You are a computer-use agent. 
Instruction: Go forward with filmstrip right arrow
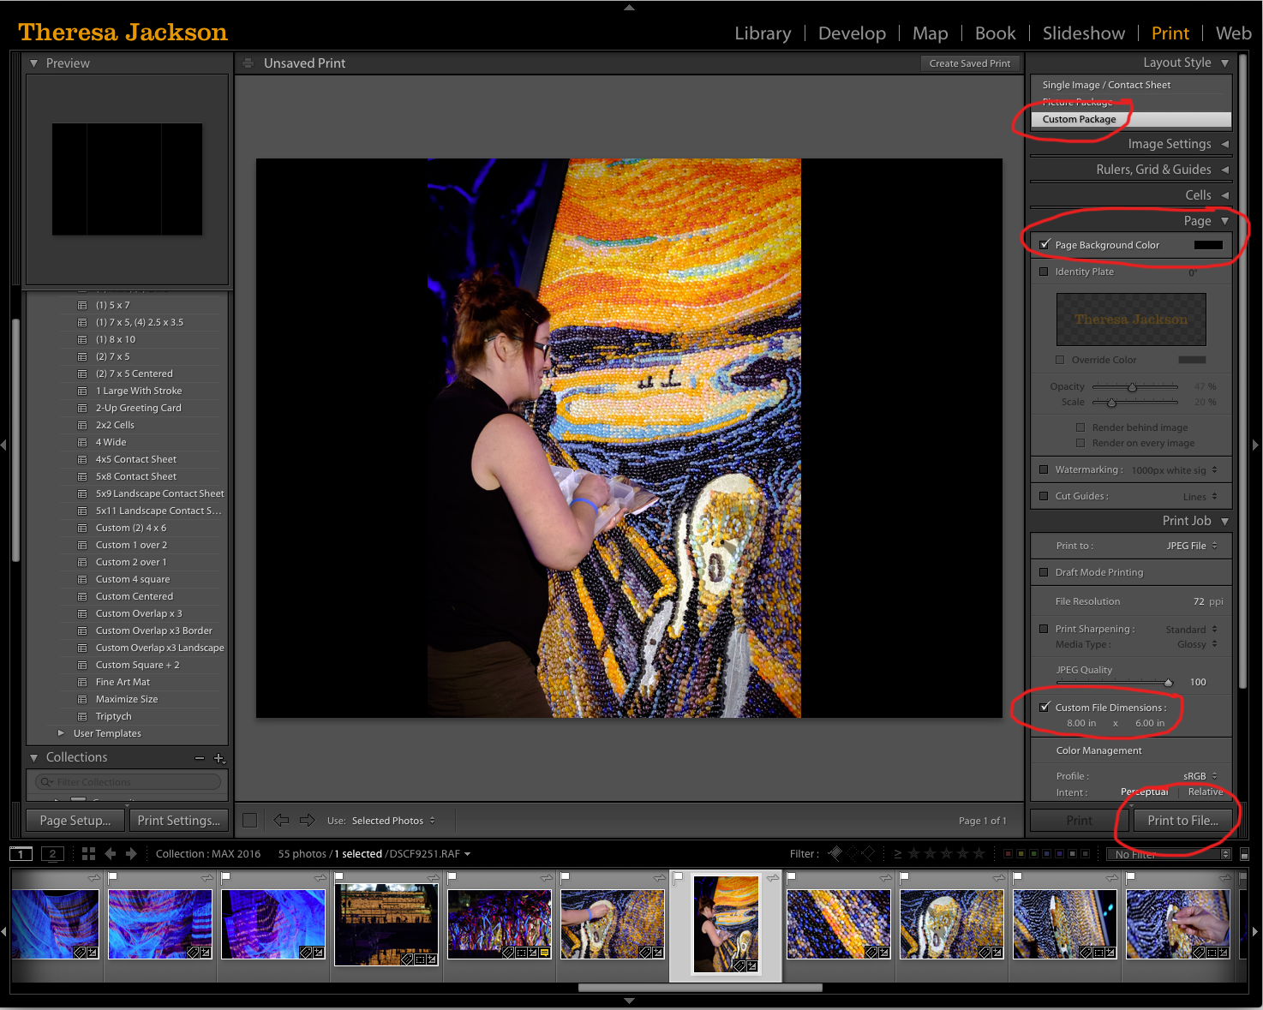click(131, 853)
